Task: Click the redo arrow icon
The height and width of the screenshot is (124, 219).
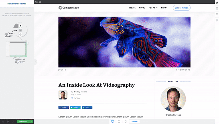Action: coord(13,121)
